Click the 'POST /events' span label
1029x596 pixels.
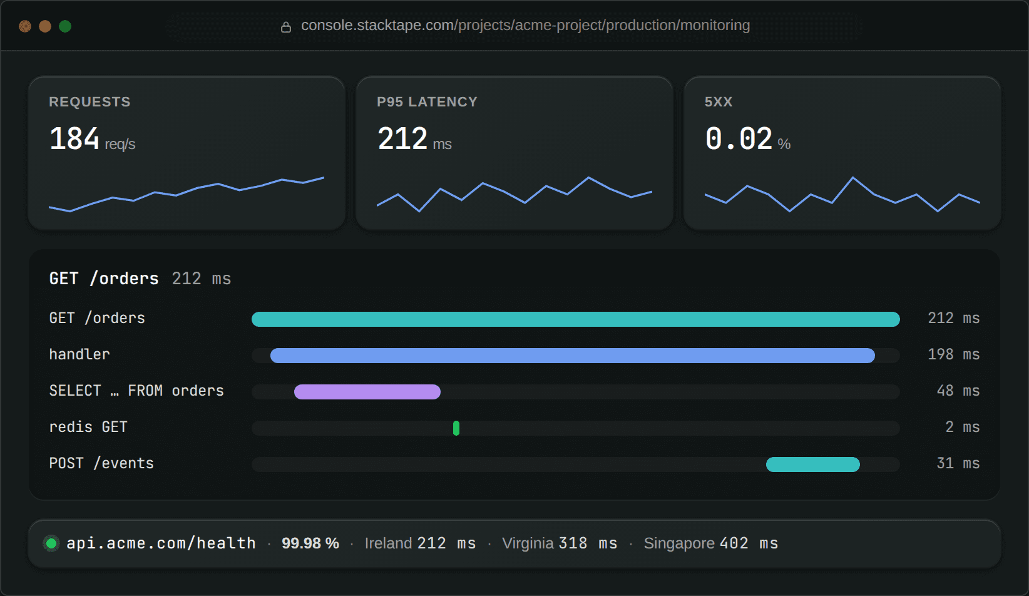pos(101,463)
